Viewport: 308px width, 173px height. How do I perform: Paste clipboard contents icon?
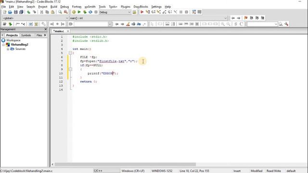[x=52, y=12]
